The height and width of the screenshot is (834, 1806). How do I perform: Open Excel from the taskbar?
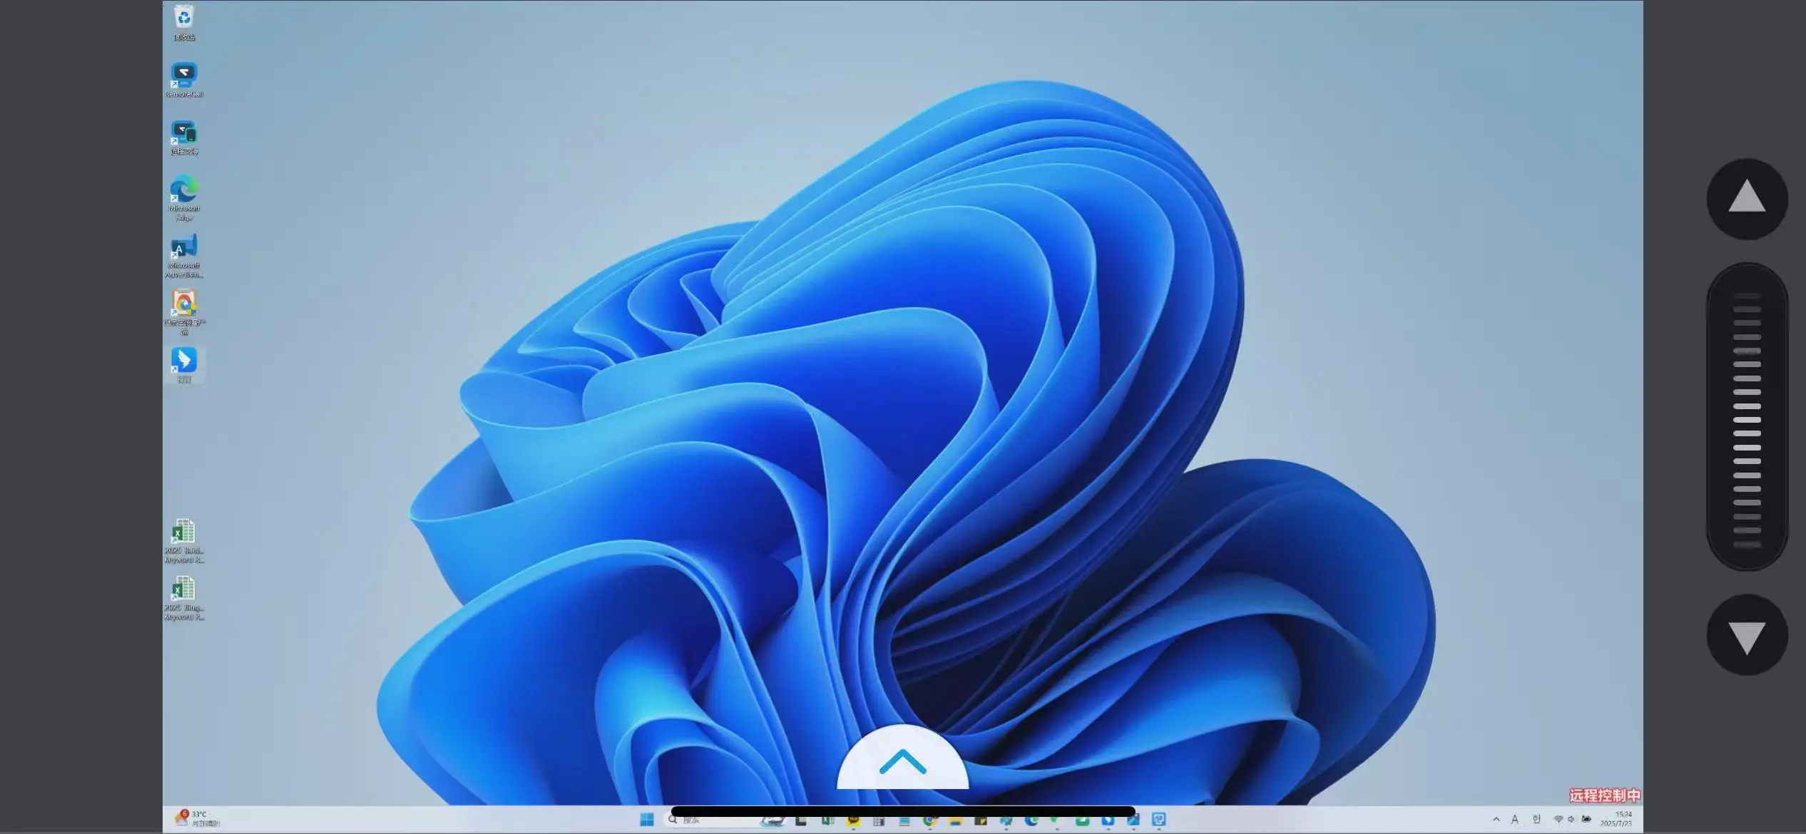(828, 820)
